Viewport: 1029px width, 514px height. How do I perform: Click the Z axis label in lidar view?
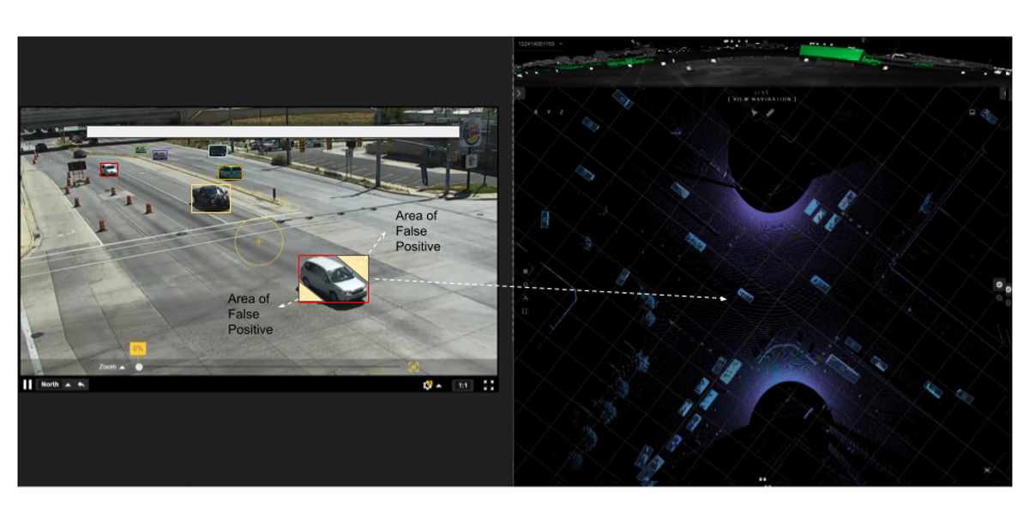tap(562, 112)
